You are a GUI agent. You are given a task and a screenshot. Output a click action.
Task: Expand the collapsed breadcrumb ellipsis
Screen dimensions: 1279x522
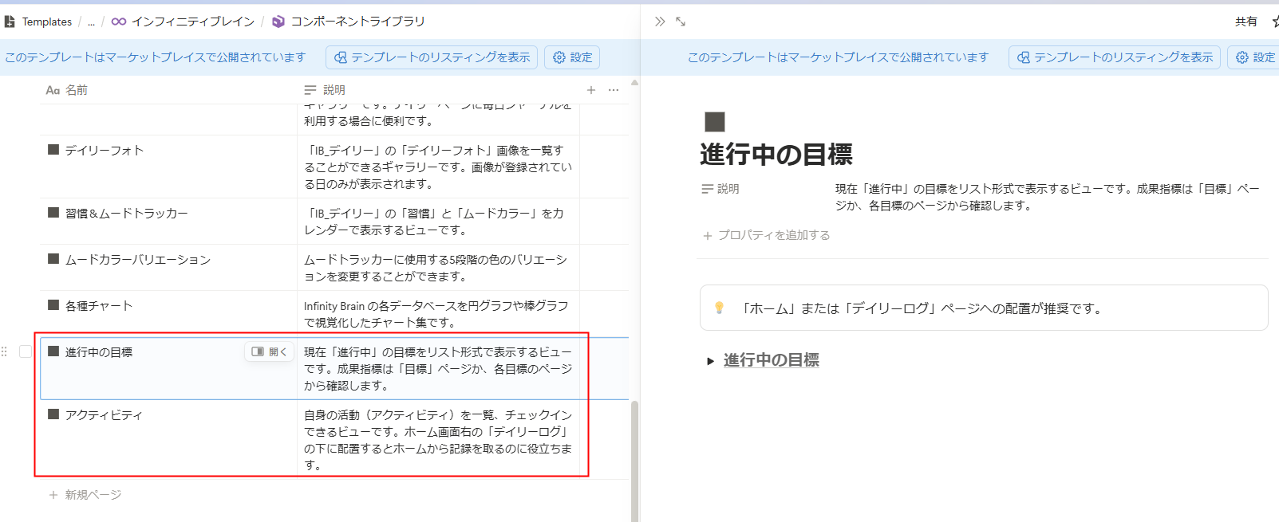point(91,22)
